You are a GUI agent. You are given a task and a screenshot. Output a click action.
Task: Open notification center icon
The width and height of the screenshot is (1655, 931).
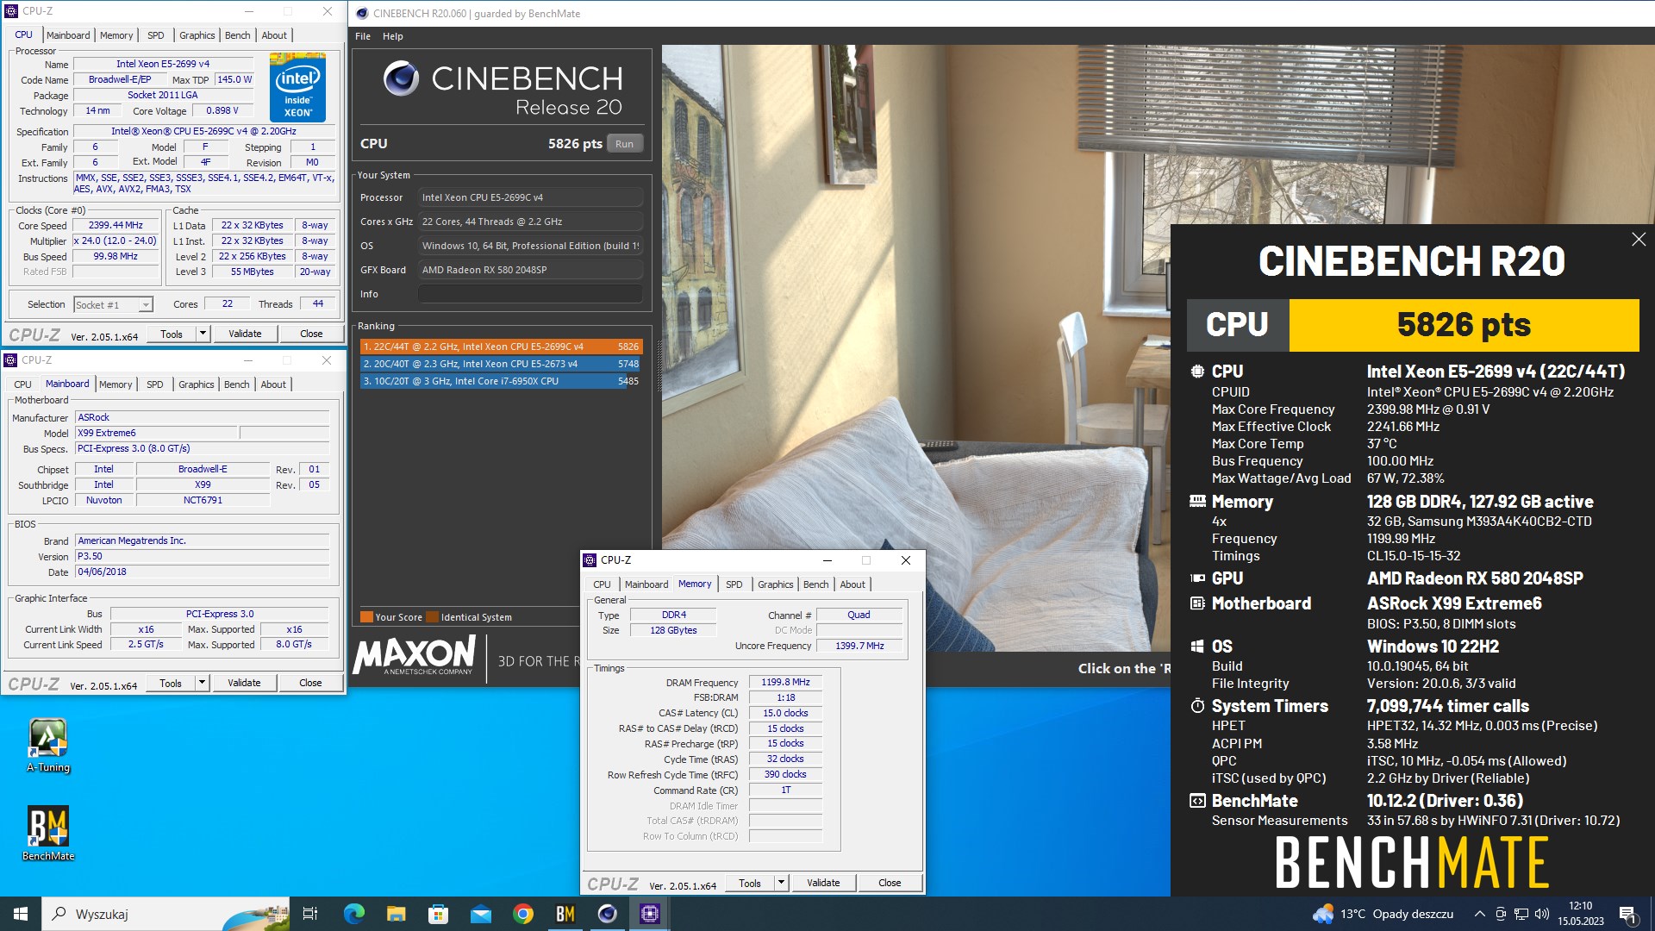coord(1627,914)
